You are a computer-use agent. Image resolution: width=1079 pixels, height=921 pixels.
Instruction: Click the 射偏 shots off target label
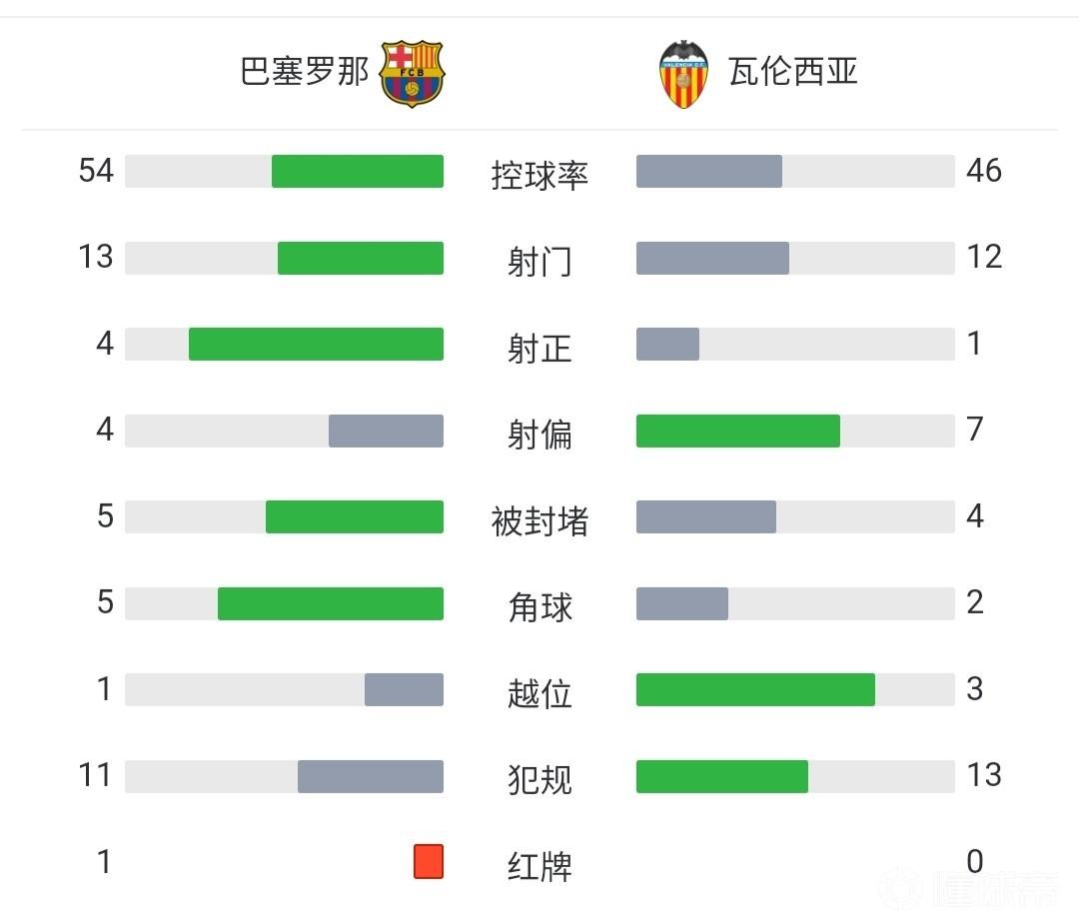tap(539, 434)
